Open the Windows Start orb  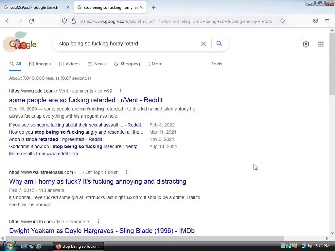(x=9, y=246)
